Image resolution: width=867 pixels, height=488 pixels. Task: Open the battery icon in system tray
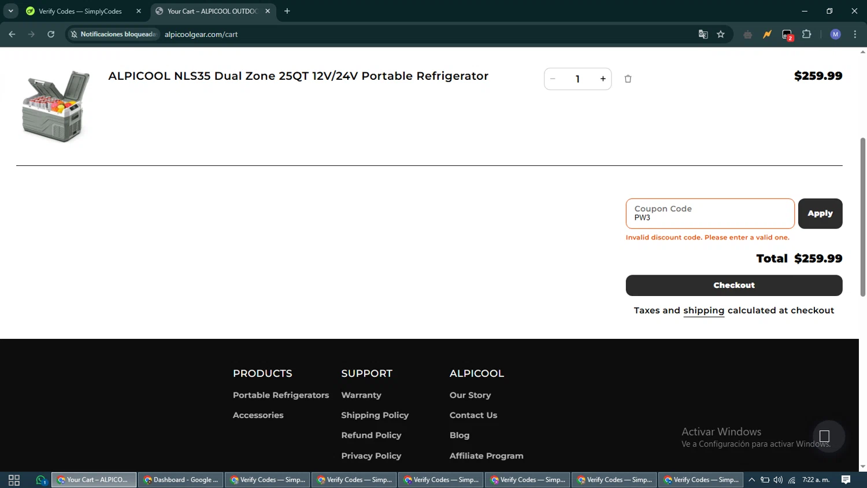(765, 480)
